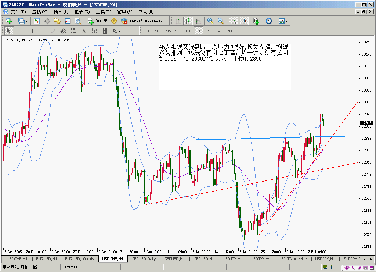Open the 图表 (Charts) menu
The image size is (376, 272).
coord(82,12)
